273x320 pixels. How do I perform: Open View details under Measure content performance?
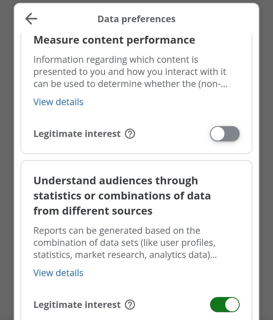(58, 102)
